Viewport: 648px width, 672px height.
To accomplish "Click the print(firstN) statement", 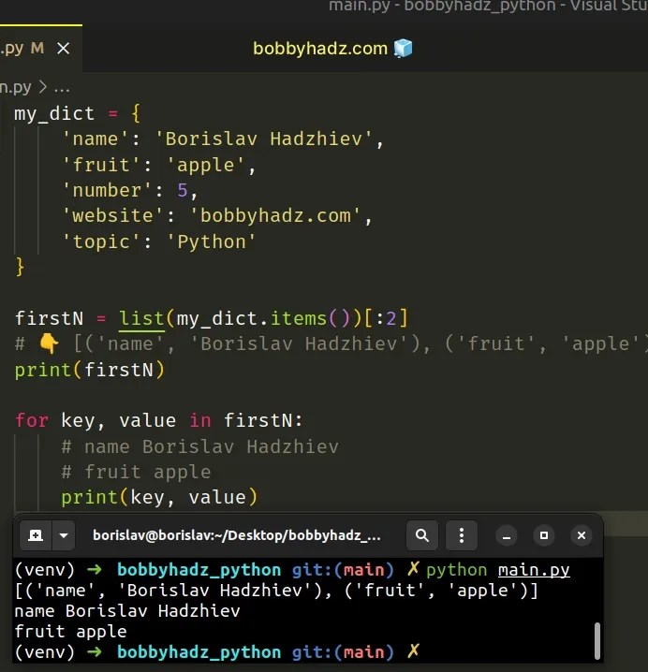I will [x=90, y=370].
